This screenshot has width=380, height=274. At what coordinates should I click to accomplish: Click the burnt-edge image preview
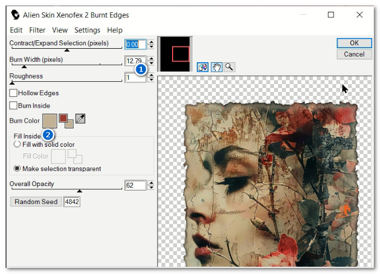pos(265,172)
